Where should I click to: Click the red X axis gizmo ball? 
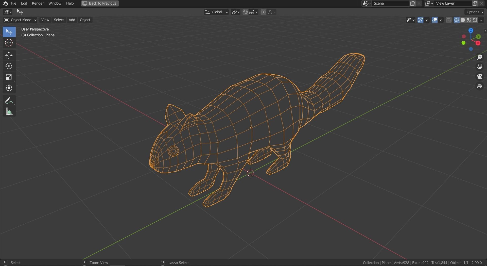pyautogui.click(x=478, y=43)
